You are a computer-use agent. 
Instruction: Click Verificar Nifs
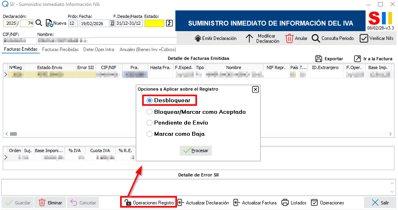(x=377, y=38)
